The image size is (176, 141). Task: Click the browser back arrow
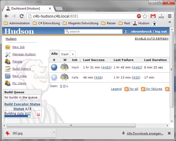pyautogui.click(x=7, y=16)
